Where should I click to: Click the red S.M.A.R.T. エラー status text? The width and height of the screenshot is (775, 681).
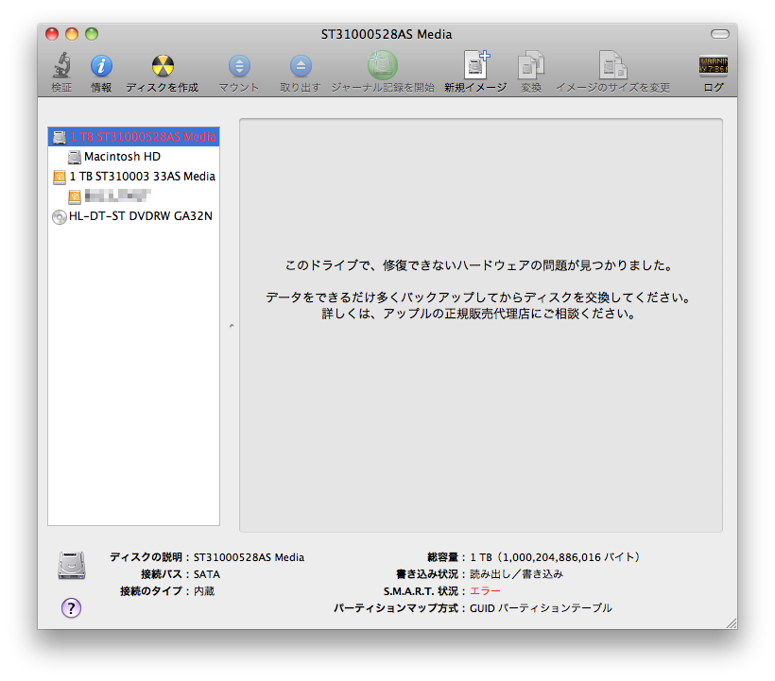485,591
